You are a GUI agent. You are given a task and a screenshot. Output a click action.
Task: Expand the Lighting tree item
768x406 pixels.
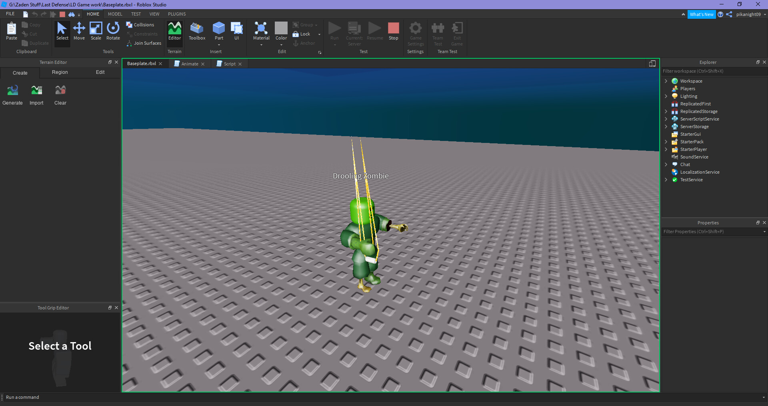[666, 96]
